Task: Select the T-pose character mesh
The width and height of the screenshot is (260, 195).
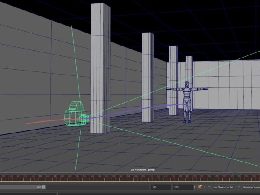Action: pos(187,102)
